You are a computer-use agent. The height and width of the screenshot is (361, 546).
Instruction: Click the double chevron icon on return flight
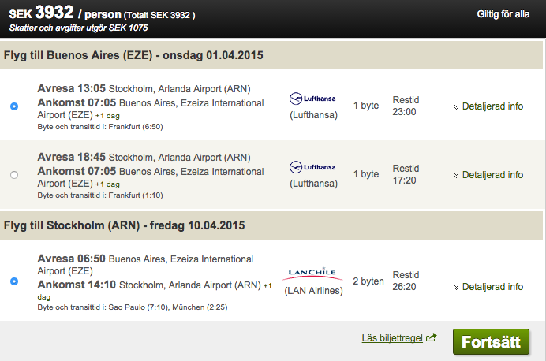pyautogui.click(x=456, y=288)
